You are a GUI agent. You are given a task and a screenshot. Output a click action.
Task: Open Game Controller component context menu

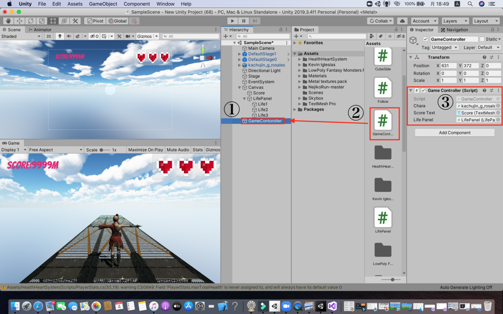(498, 90)
